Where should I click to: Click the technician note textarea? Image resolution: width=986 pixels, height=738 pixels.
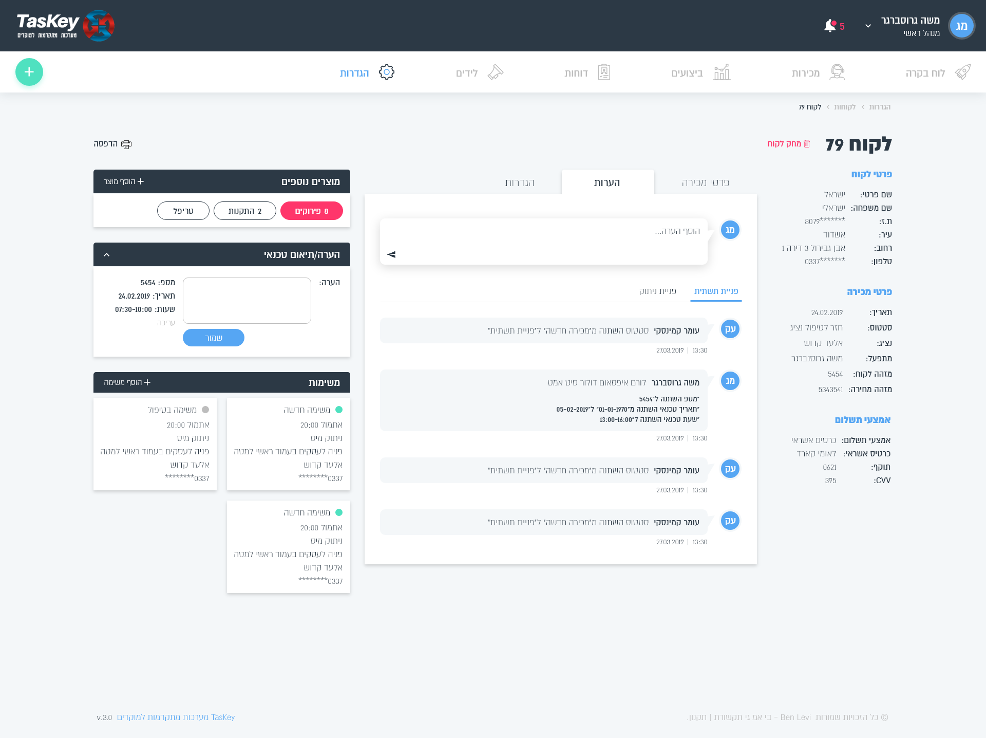(x=247, y=301)
